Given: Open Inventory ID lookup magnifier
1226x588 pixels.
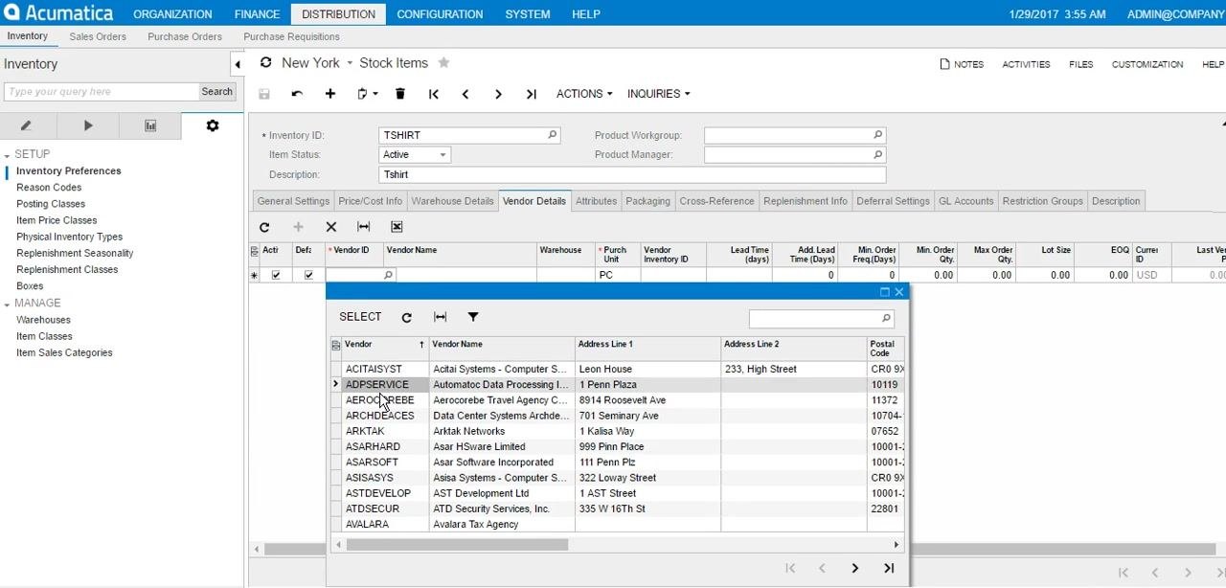Looking at the screenshot, I should click(x=553, y=135).
